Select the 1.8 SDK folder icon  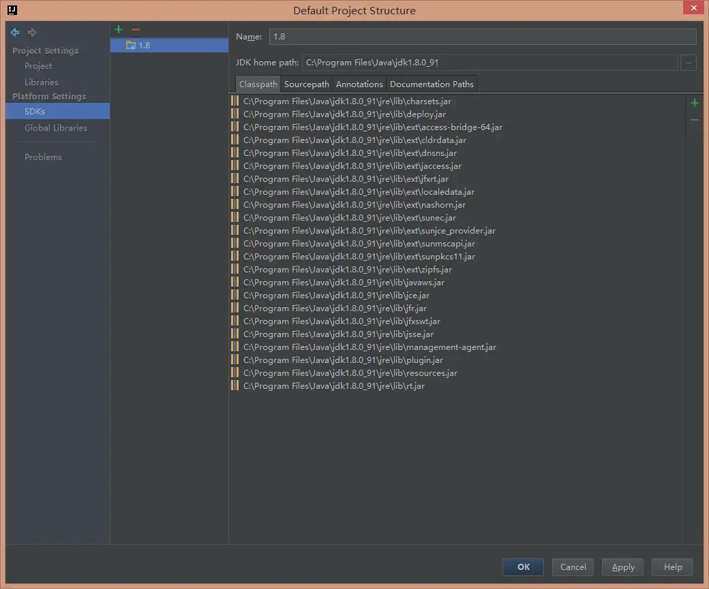(131, 45)
